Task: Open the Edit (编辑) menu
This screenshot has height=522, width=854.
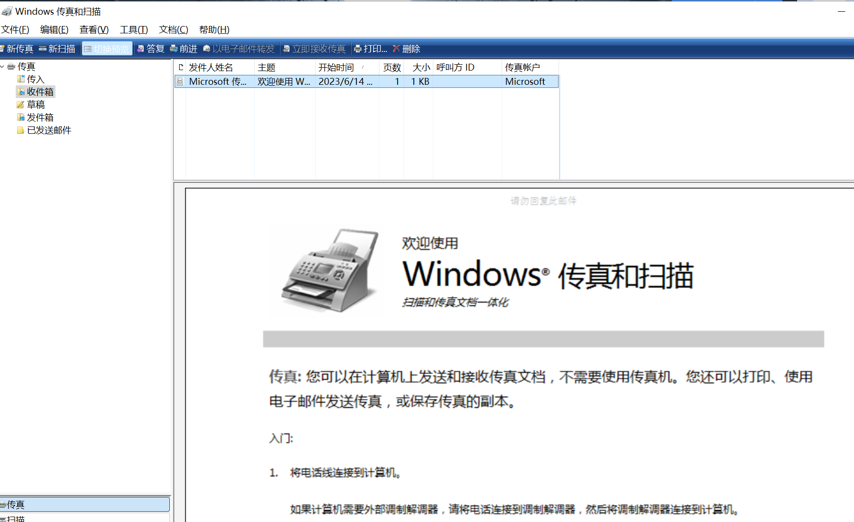Action: [54, 29]
